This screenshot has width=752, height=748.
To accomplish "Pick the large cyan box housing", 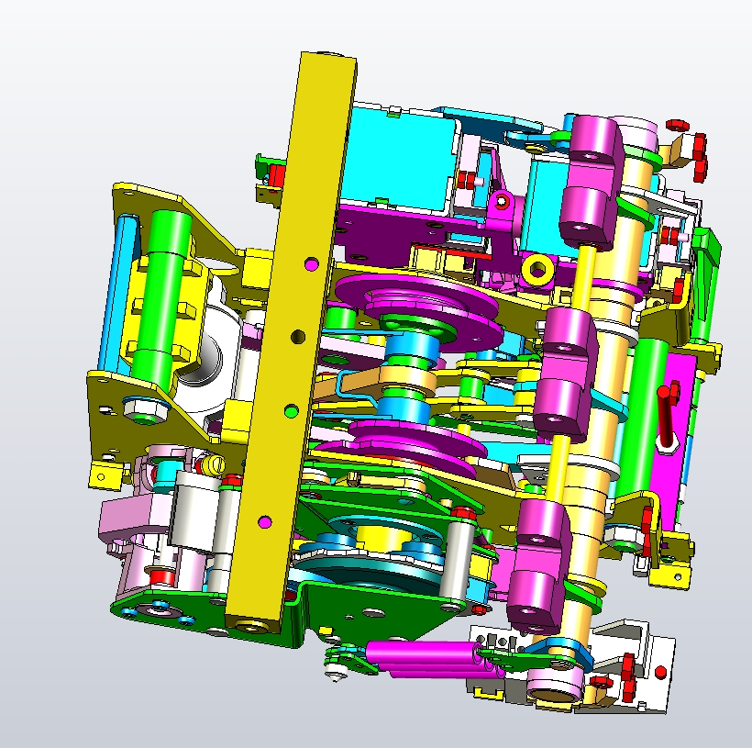I will [x=399, y=159].
